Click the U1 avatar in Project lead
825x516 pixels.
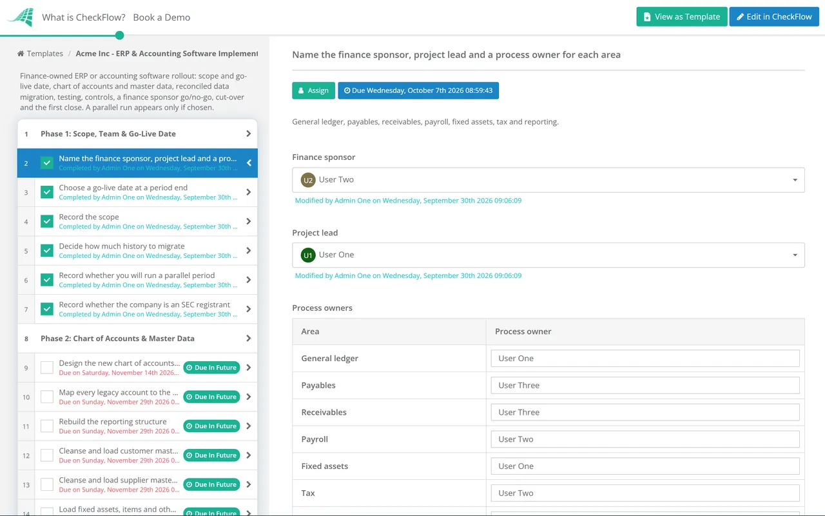click(x=308, y=255)
